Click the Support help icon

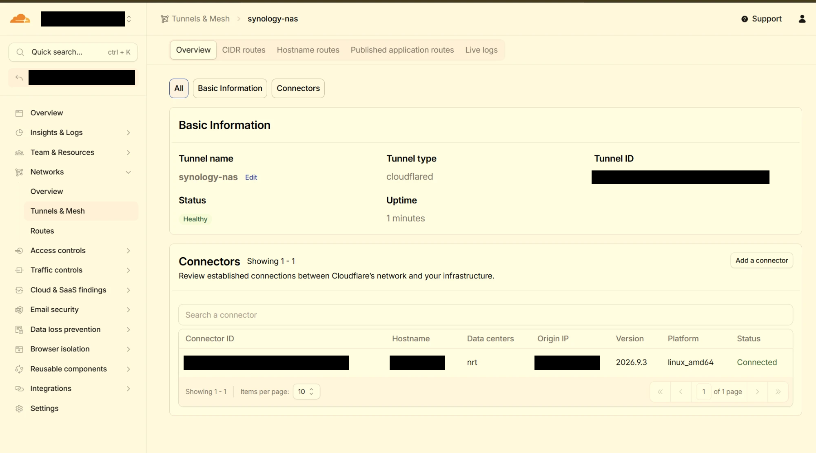[x=745, y=19]
